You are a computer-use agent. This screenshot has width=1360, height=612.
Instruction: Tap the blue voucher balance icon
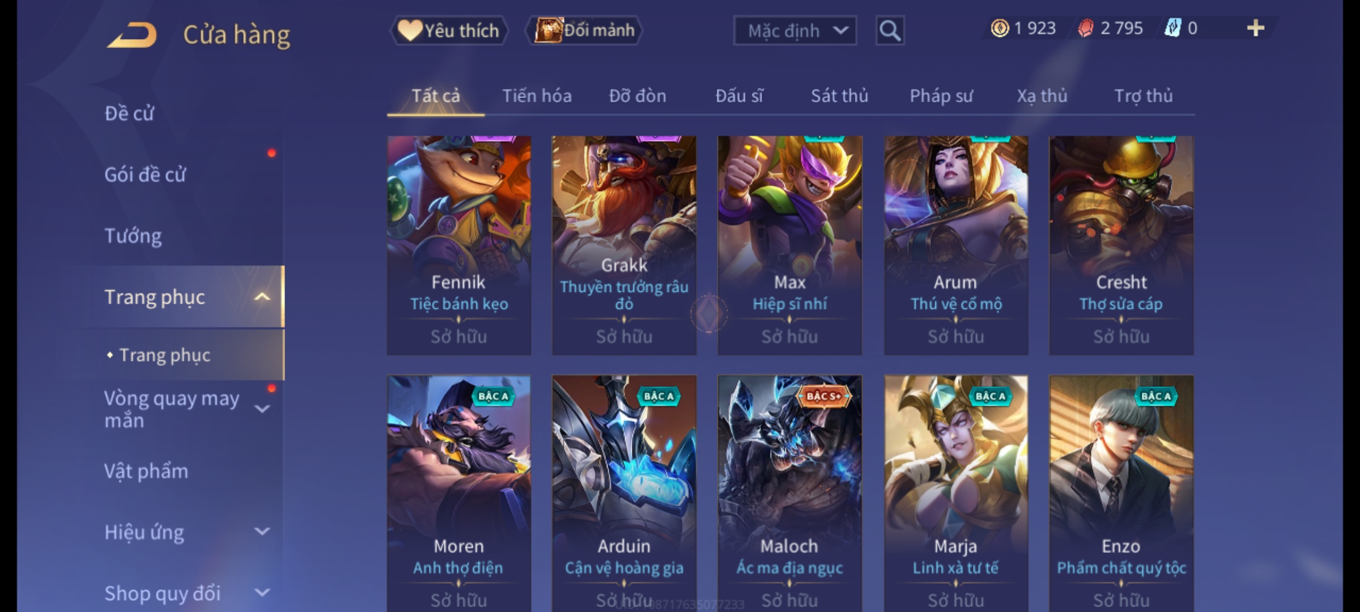point(1172,28)
